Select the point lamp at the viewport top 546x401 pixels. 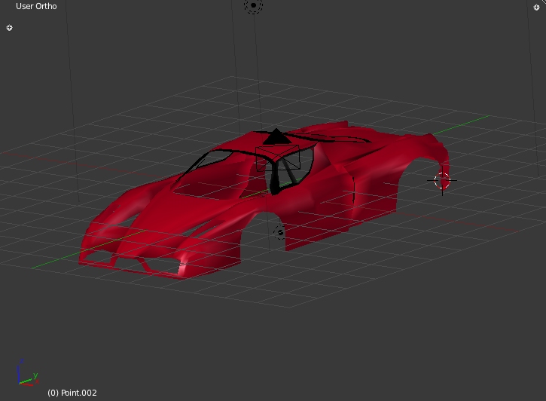pyautogui.click(x=254, y=5)
